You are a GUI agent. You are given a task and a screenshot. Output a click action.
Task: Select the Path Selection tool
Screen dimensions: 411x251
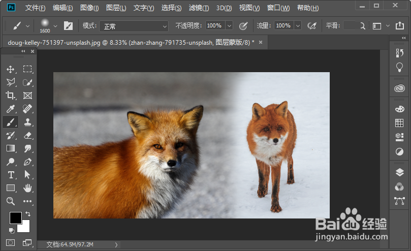[x=27, y=175]
